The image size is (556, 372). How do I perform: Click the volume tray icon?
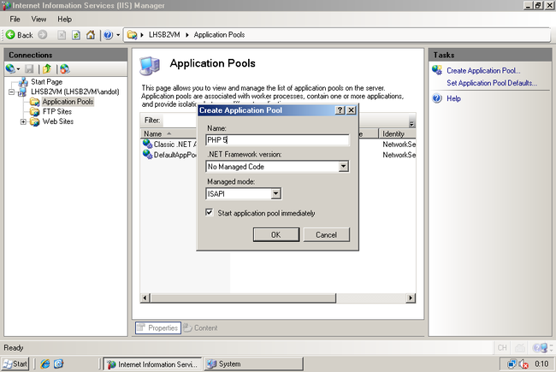click(x=523, y=363)
